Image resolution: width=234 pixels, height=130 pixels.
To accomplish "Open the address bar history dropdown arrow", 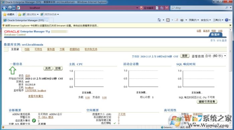I will (137, 8).
